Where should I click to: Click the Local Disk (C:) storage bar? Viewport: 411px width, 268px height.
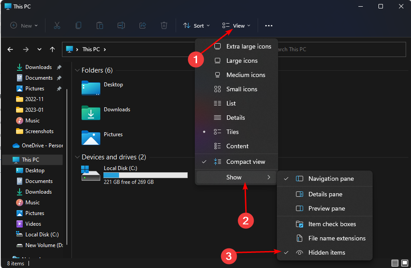pyautogui.click(x=144, y=175)
